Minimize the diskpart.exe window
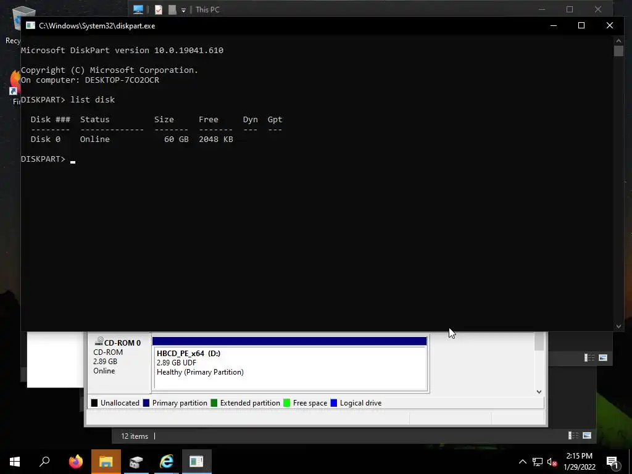The width and height of the screenshot is (632, 474). coord(554,25)
